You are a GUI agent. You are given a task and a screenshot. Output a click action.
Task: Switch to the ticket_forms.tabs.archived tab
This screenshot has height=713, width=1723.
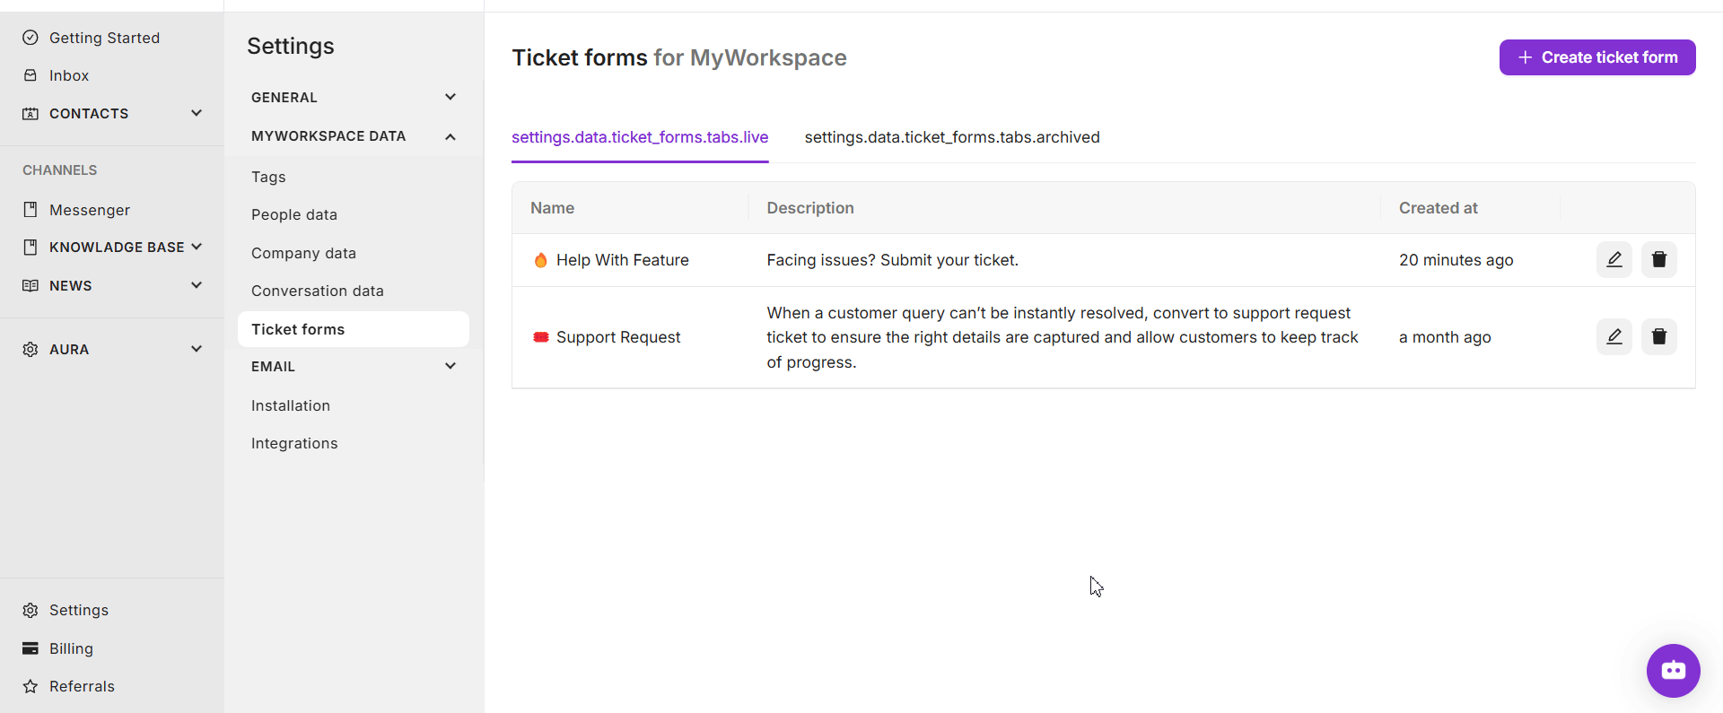(952, 137)
